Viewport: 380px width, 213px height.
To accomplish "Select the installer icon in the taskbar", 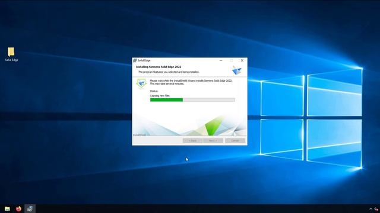I will (x=30, y=209).
